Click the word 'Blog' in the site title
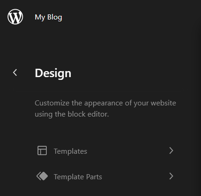The width and height of the screenshot is (201, 196). (55, 17)
